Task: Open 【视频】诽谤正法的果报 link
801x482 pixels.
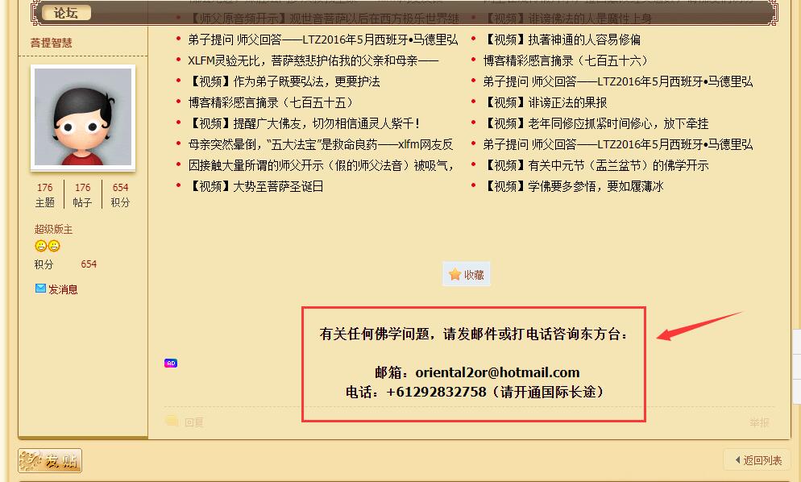Action: pos(545,102)
